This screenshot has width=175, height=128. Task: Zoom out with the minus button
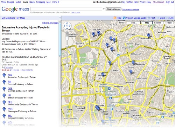point(67,65)
